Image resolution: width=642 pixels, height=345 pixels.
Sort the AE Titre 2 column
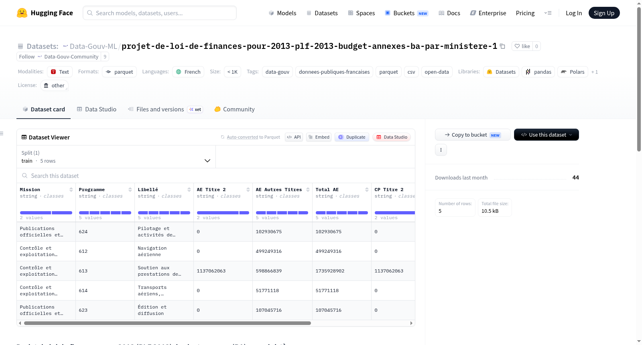pos(248,190)
